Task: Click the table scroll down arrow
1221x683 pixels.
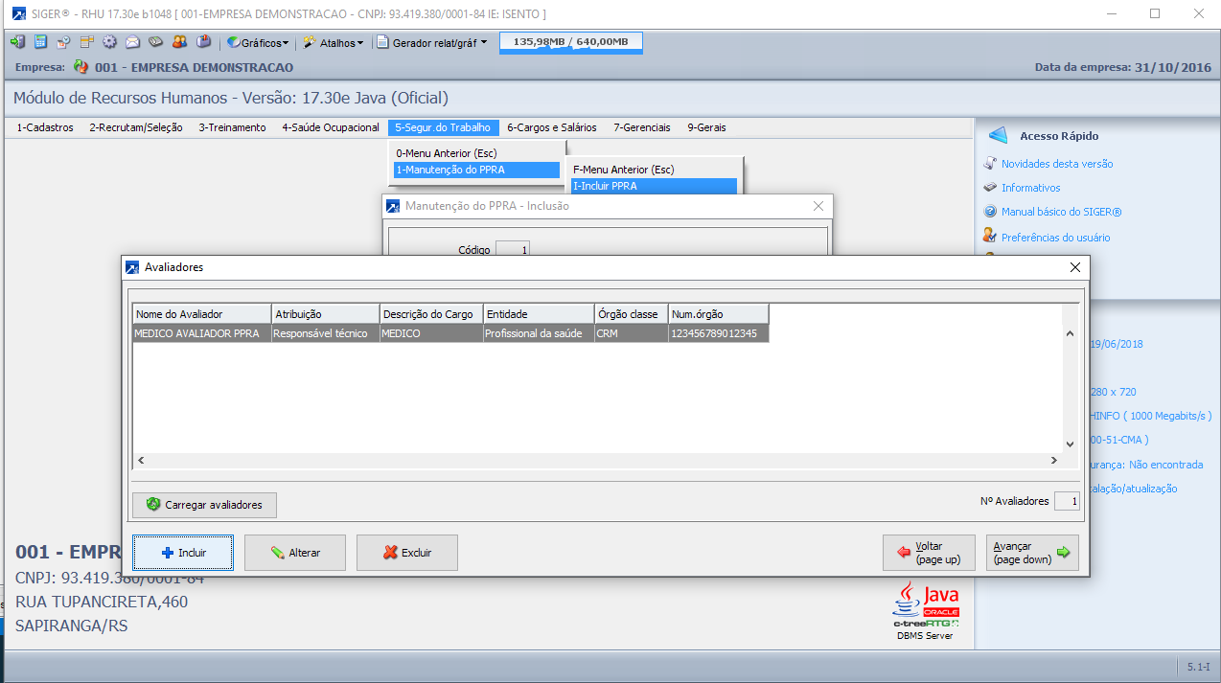Action: pos(1071,444)
